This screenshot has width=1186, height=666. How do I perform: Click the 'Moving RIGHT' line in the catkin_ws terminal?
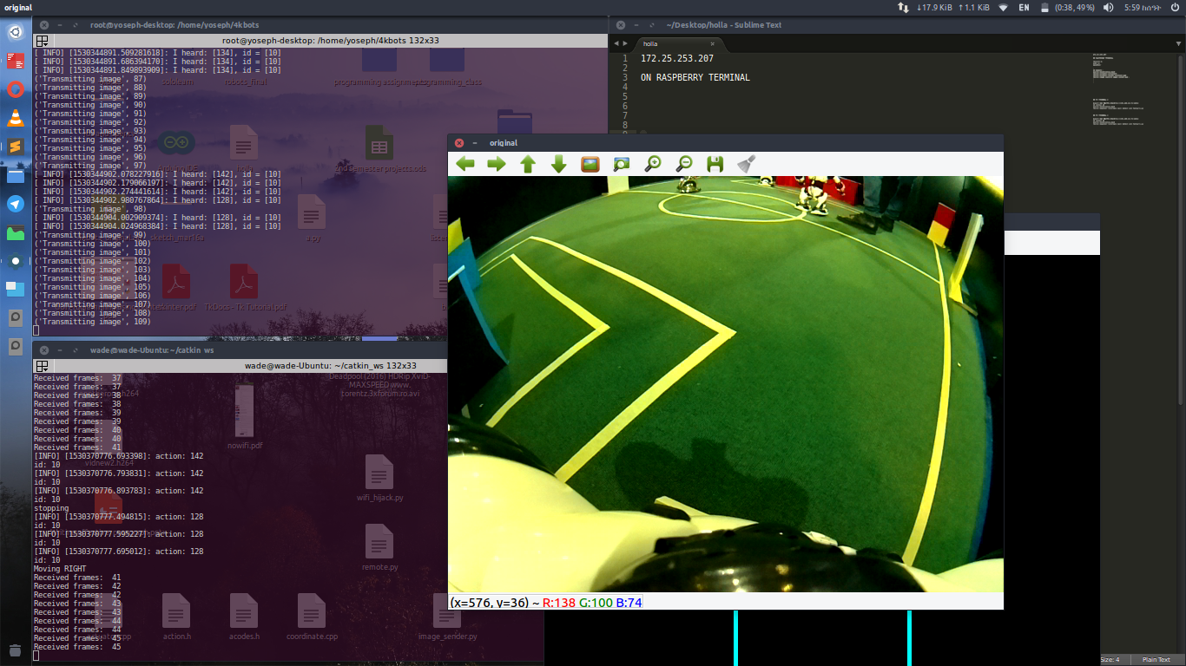(x=60, y=569)
